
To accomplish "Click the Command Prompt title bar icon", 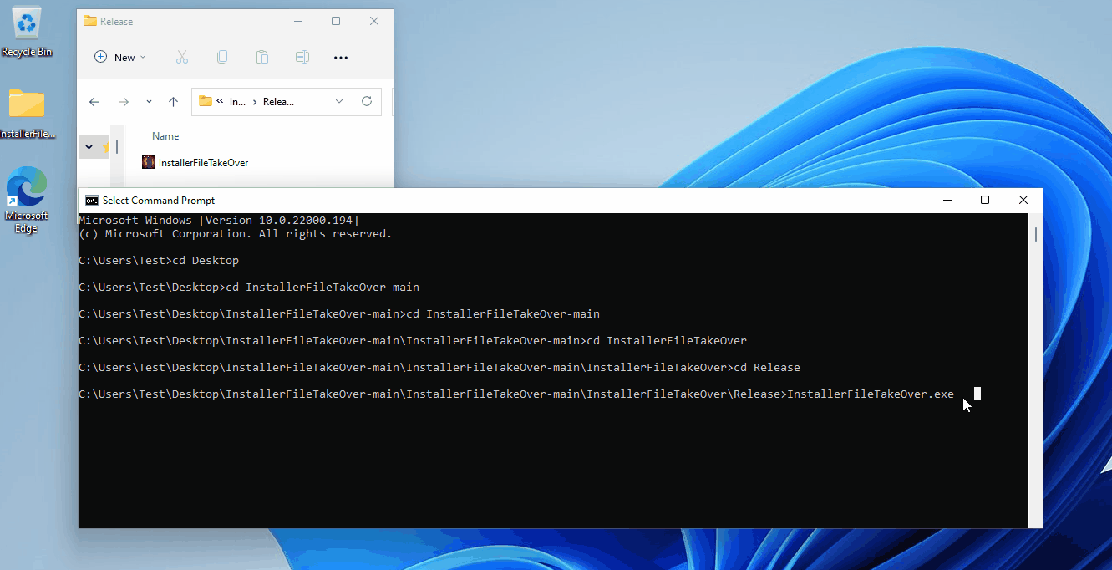I will coord(92,200).
